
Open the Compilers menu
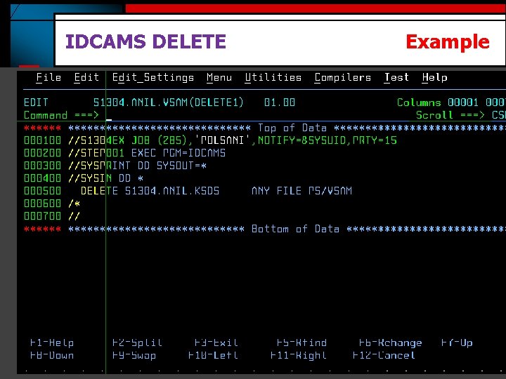[x=343, y=78]
